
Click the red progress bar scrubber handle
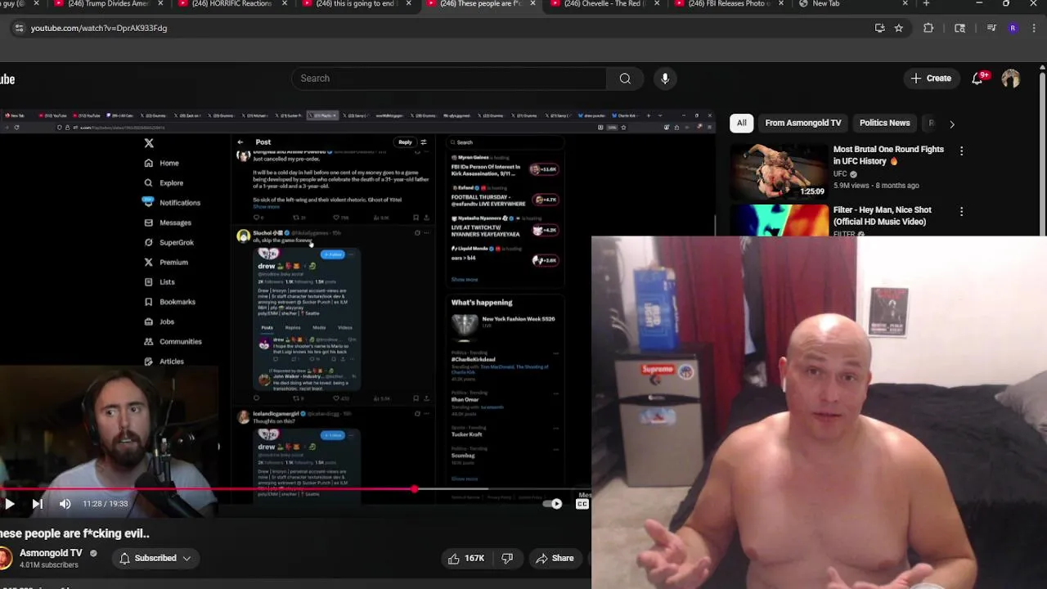pyautogui.click(x=415, y=489)
